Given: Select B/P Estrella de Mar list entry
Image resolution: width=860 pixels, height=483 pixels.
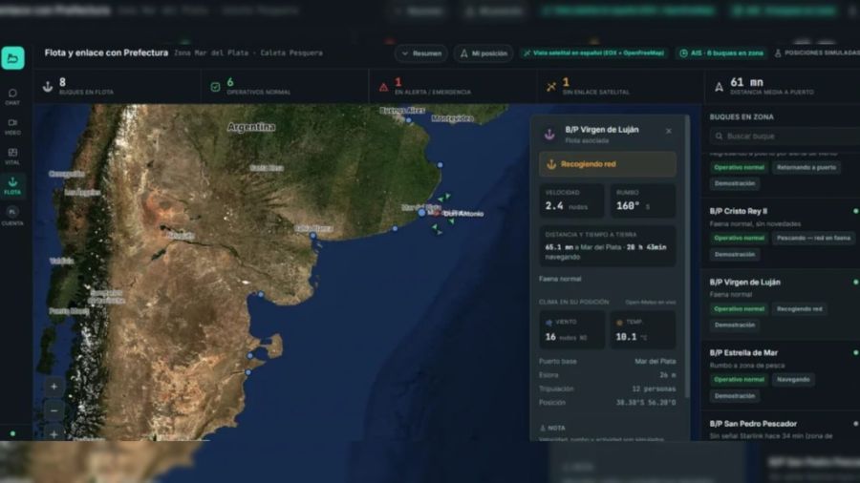Looking at the screenshot, I should (x=782, y=374).
